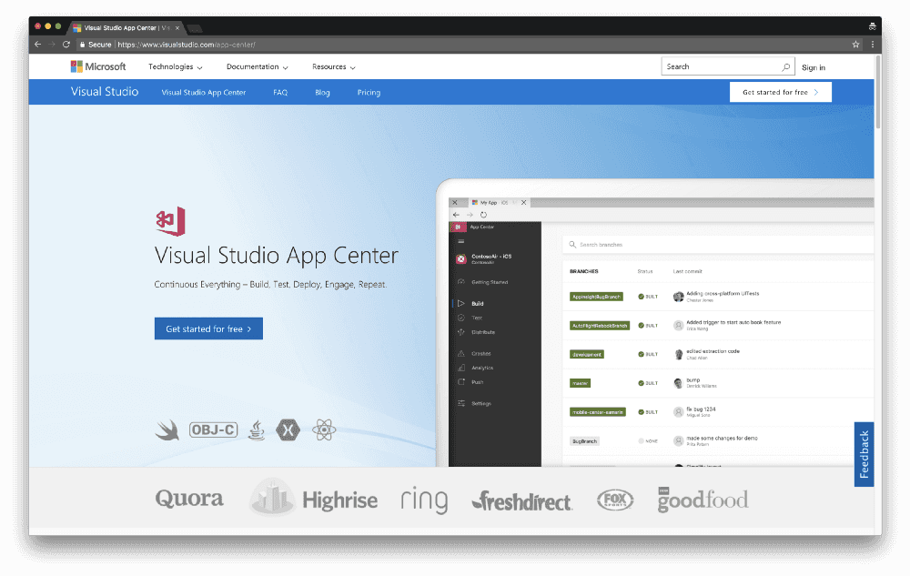Click header Get started for free button
The width and height of the screenshot is (910, 576).
780,92
